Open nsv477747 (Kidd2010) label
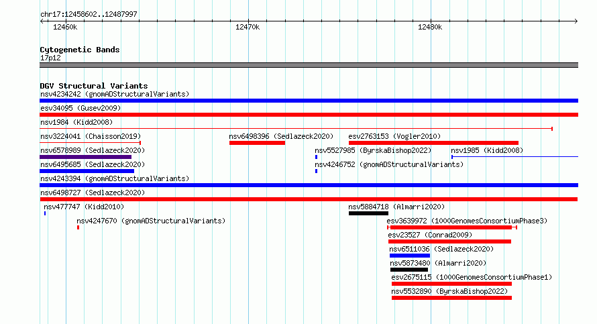Screen dimensions: 597x324 pos(84,207)
